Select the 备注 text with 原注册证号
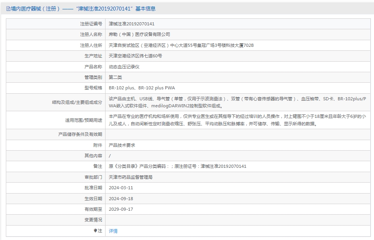The width and height of the screenshot is (374, 240). pyautogui.click(x=177, y=166)
